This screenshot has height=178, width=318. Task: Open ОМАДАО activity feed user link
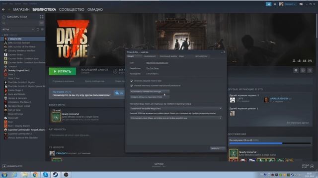coord(61,153)
